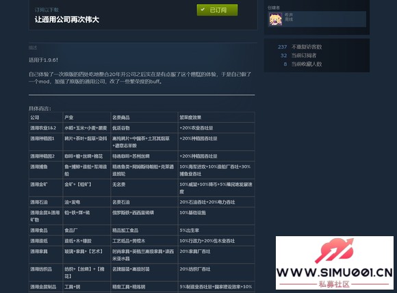Image resolution: width=397 pixels, height=293 pixels.
Task: Click the 公司 column header
Action: click(46, 117)
